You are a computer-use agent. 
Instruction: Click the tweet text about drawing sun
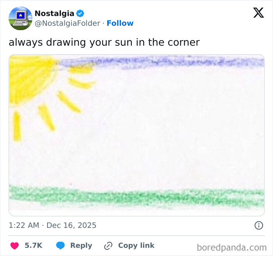104,42
